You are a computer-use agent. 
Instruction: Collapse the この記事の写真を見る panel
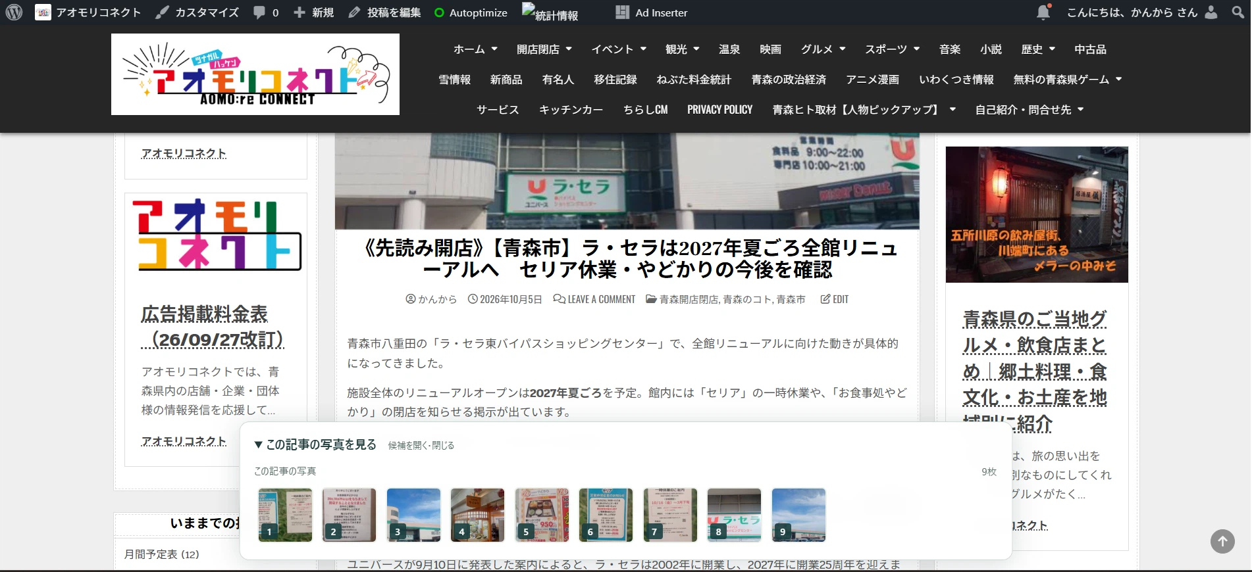click(315, 445)
